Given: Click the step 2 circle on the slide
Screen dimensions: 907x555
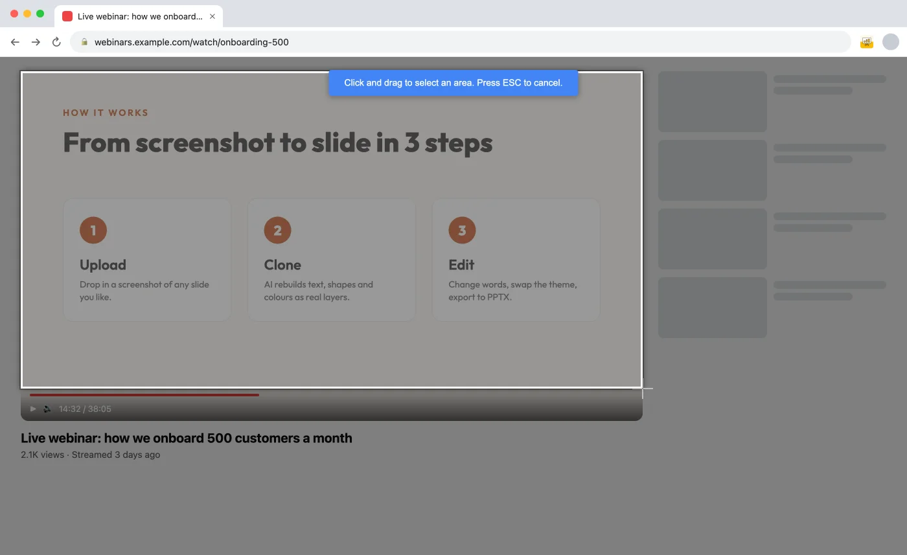Looking at the screenshot, I should click(x=277, y=231).
